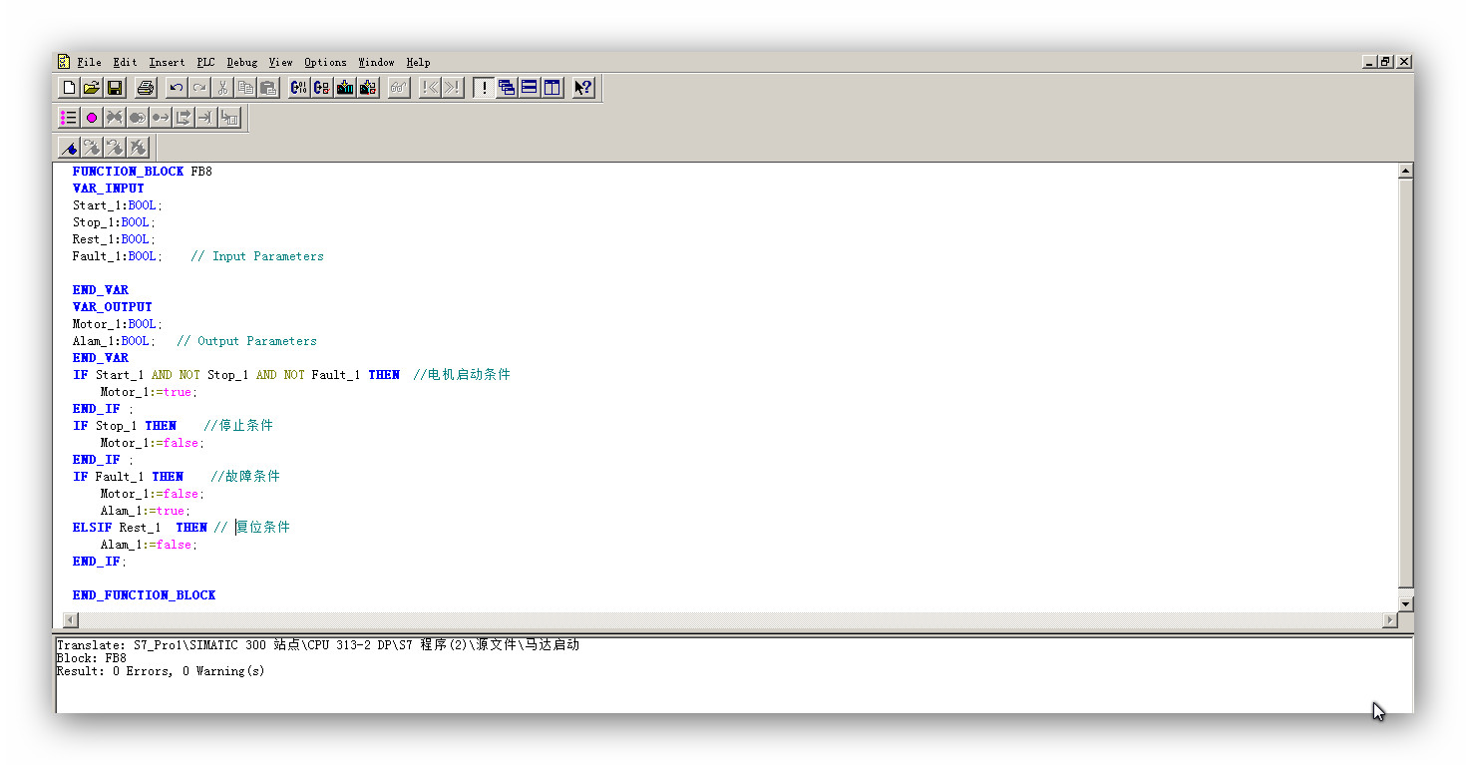Click the Print toolbar icon

146,88
